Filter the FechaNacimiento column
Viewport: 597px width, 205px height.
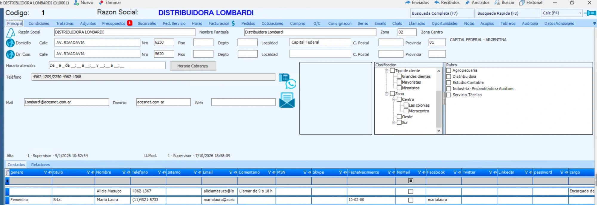[389, 172]
